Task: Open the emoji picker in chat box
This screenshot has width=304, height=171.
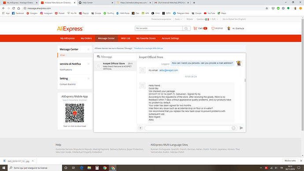Action: coord(234,128)
